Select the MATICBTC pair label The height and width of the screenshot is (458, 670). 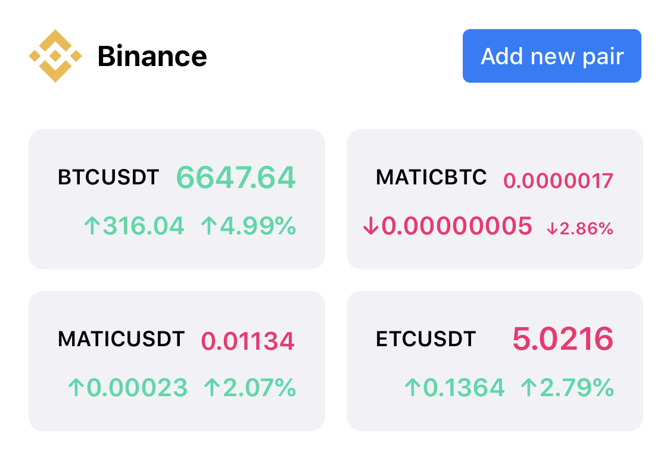(431, 177)
